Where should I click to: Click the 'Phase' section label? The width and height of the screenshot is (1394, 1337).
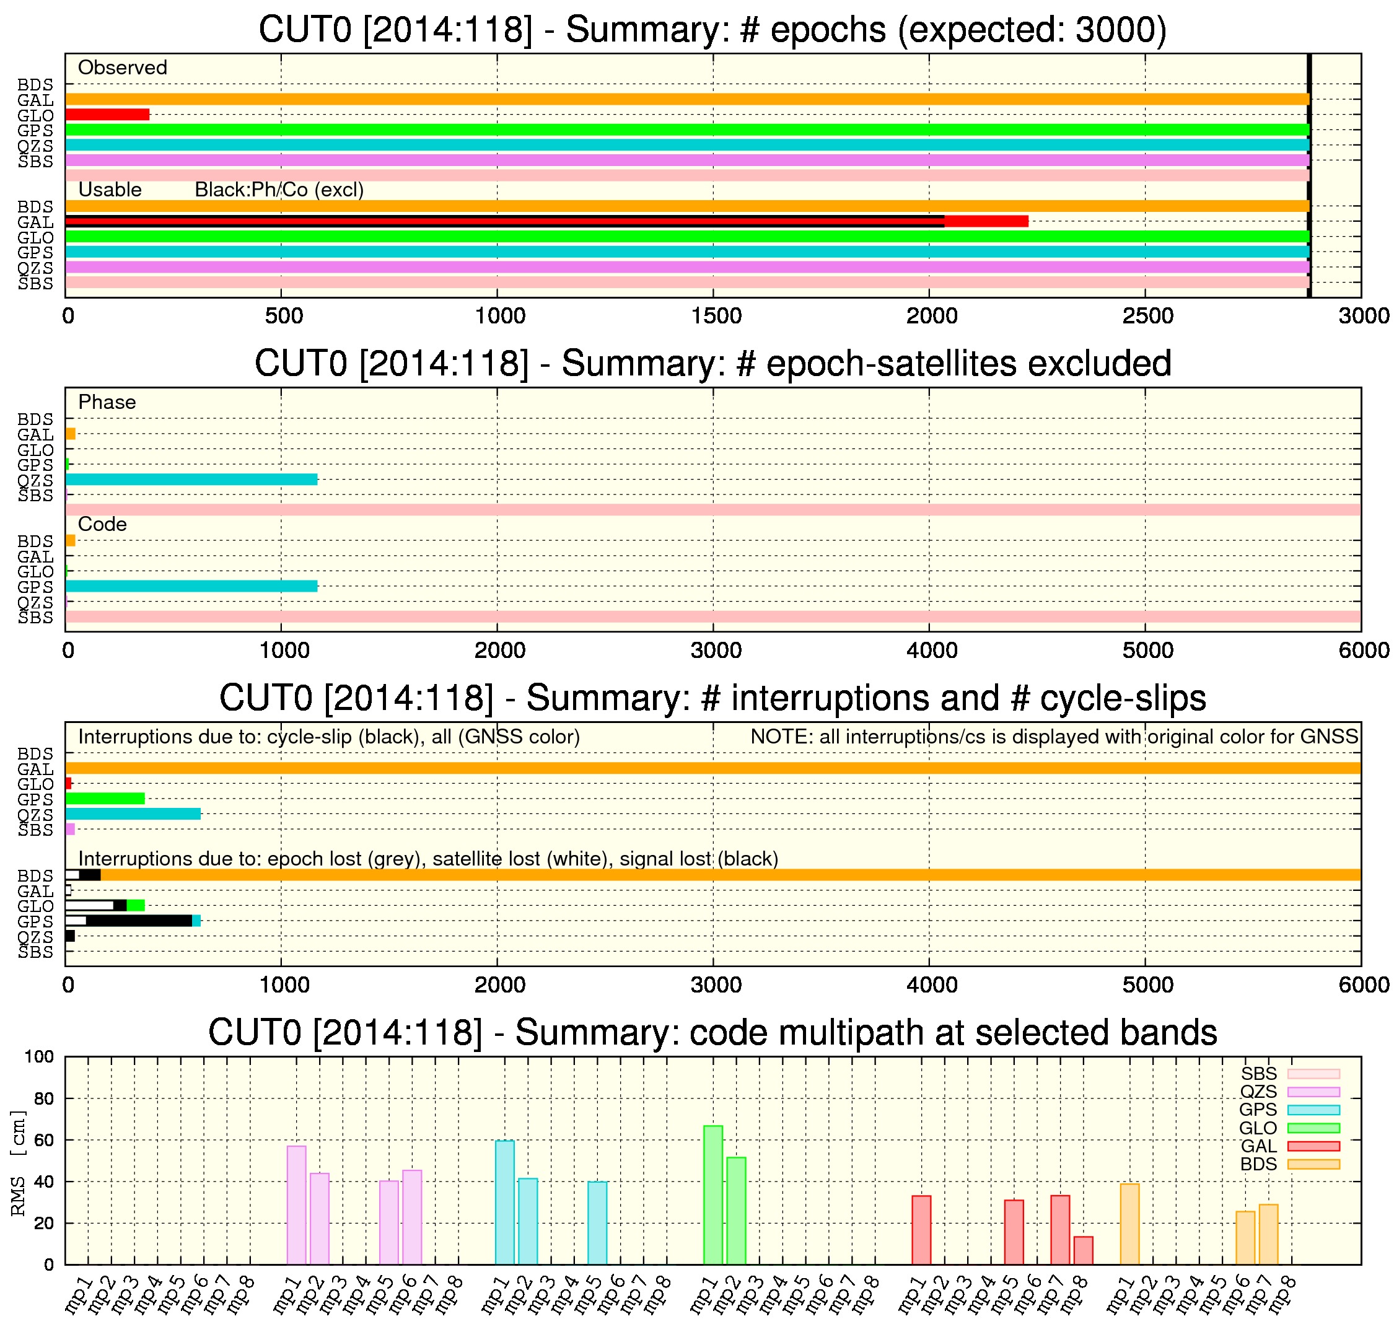click(107, 403)
